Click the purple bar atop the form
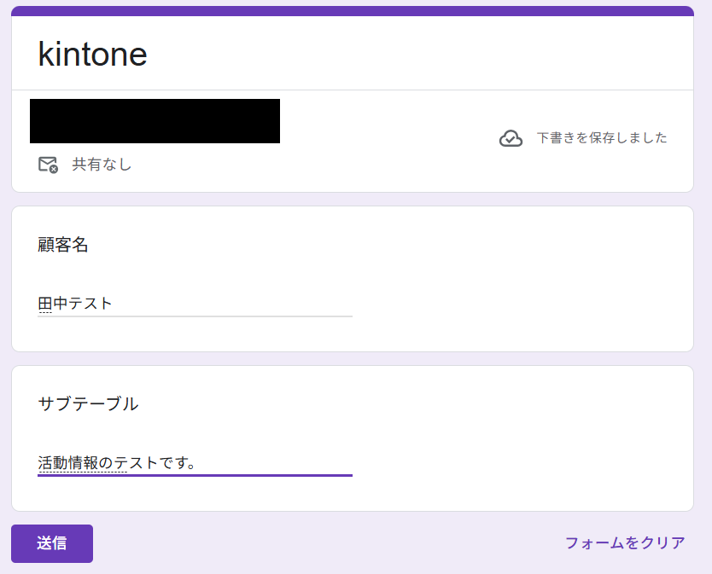712x574 pixels. [x=352, y=11]
